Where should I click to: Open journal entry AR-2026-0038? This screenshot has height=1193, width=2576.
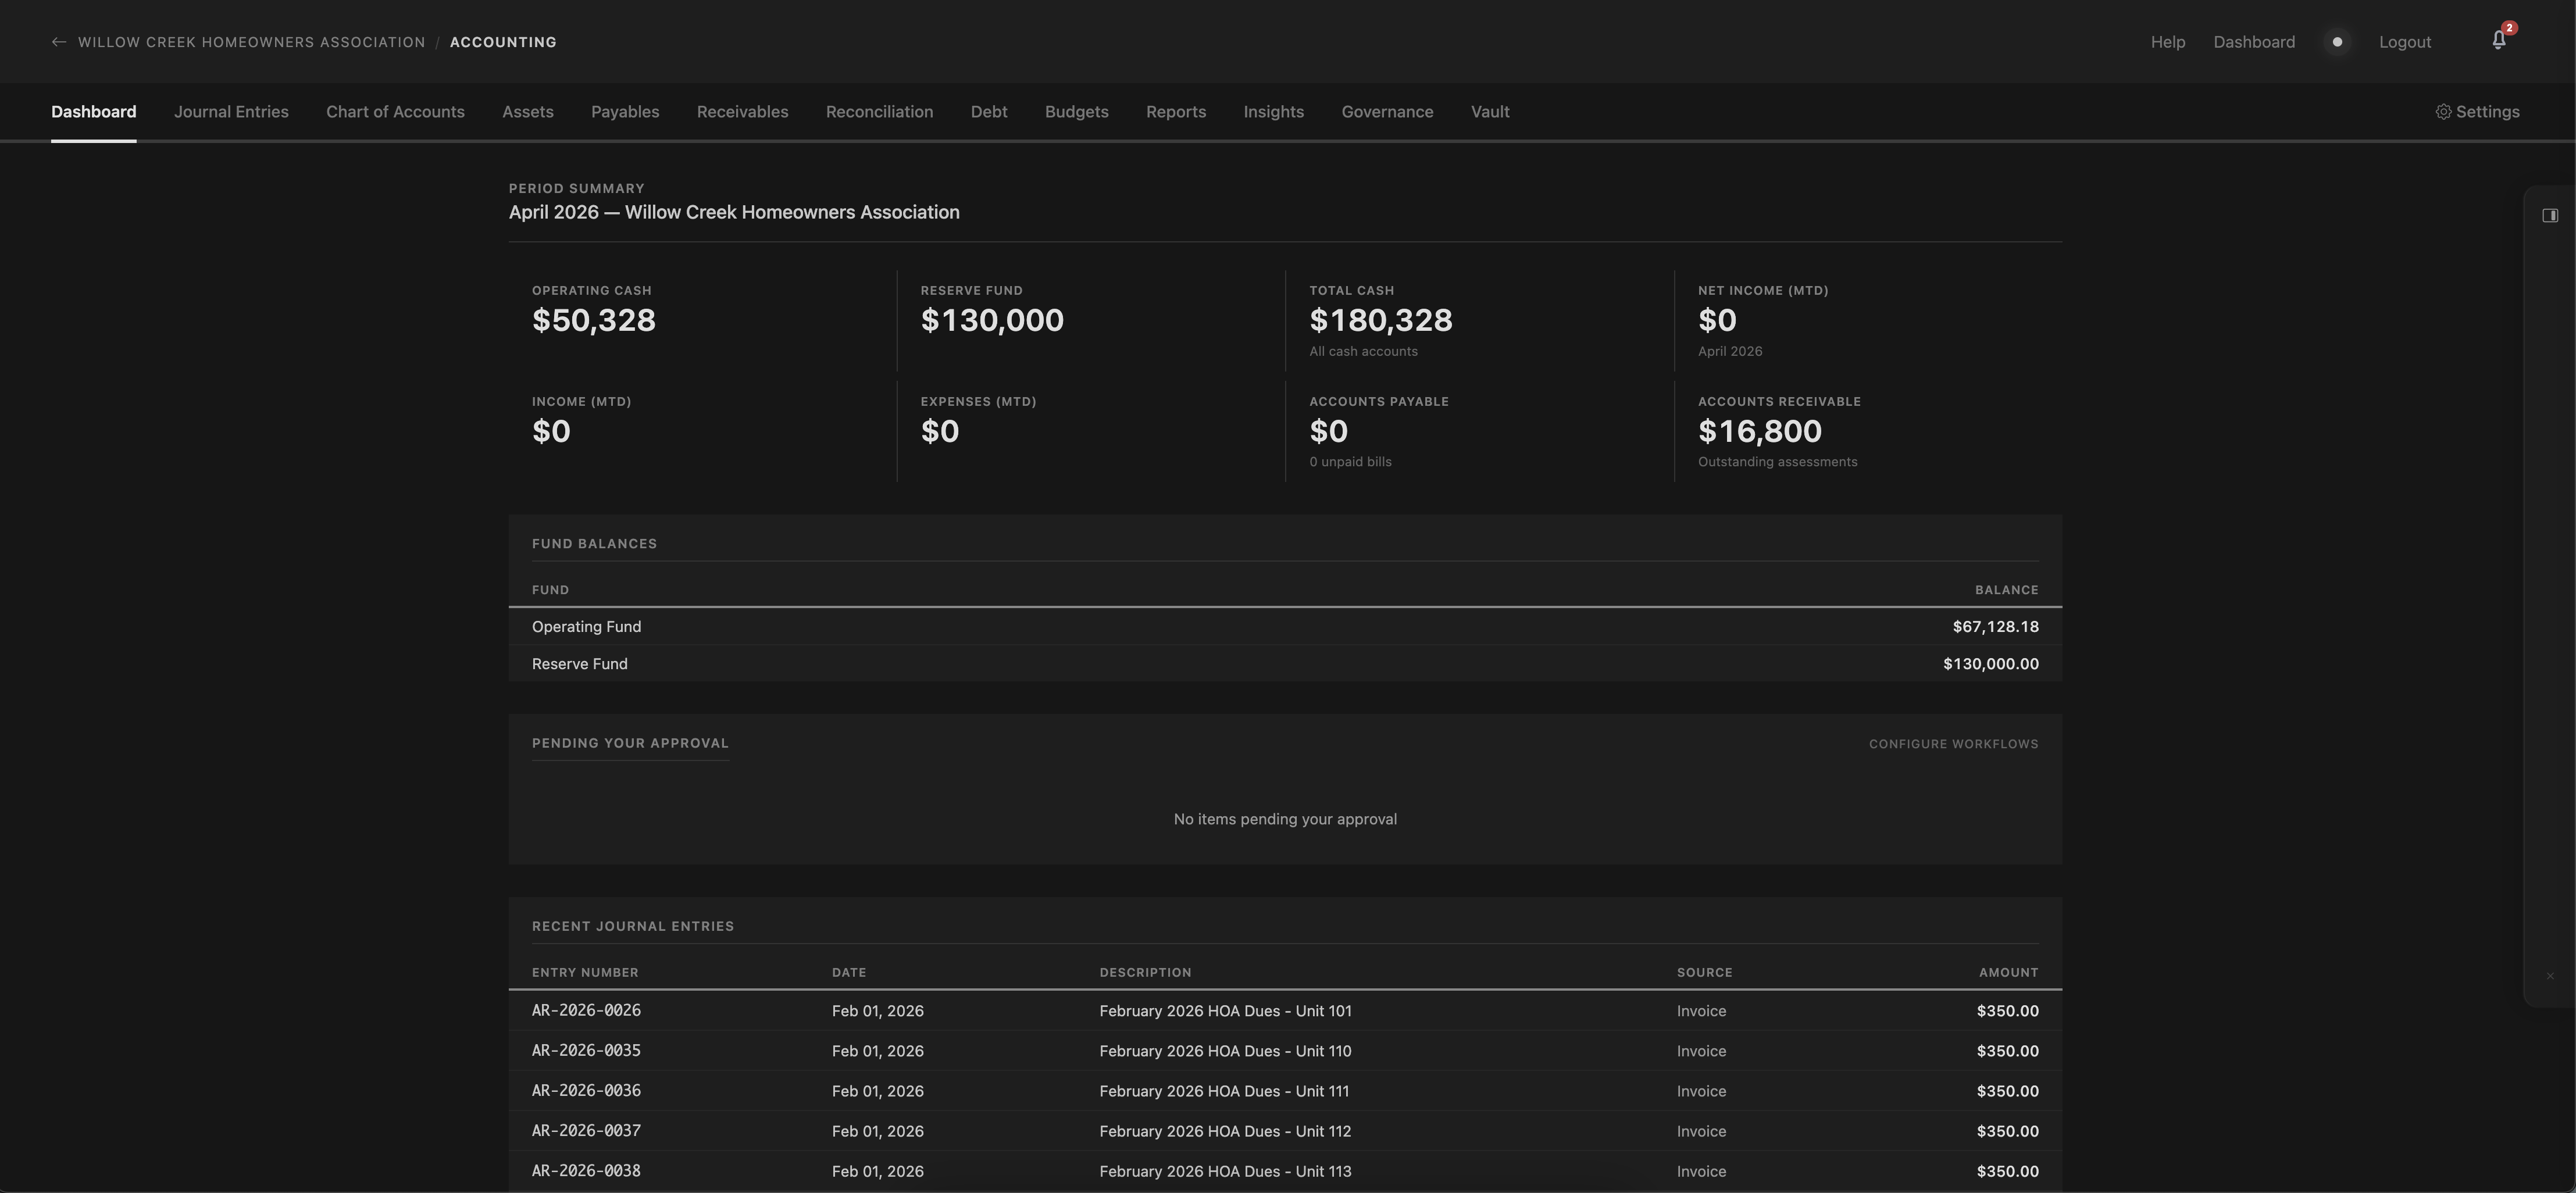586,1171
